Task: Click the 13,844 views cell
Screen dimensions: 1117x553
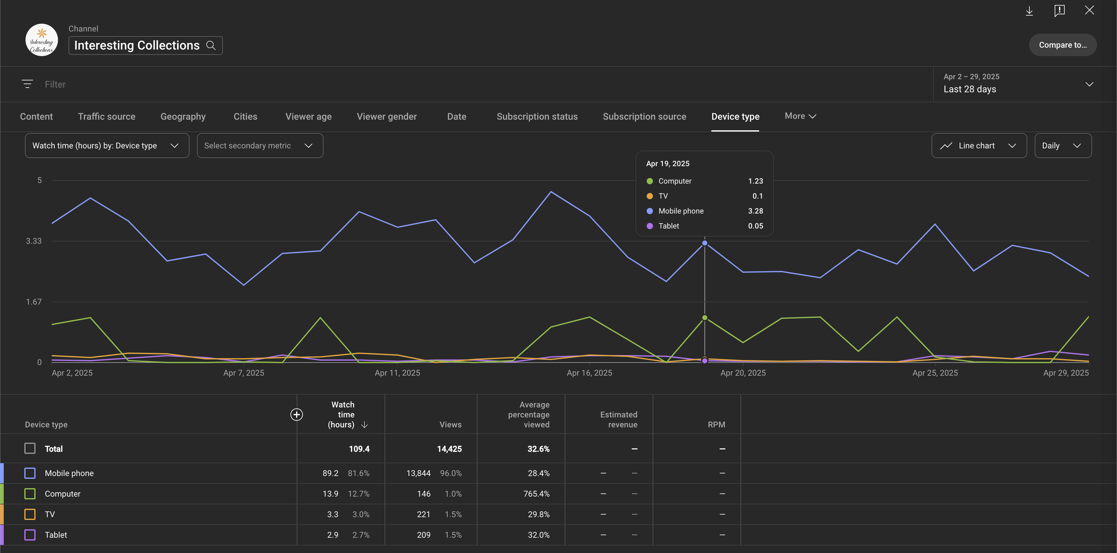Action: 419,473
